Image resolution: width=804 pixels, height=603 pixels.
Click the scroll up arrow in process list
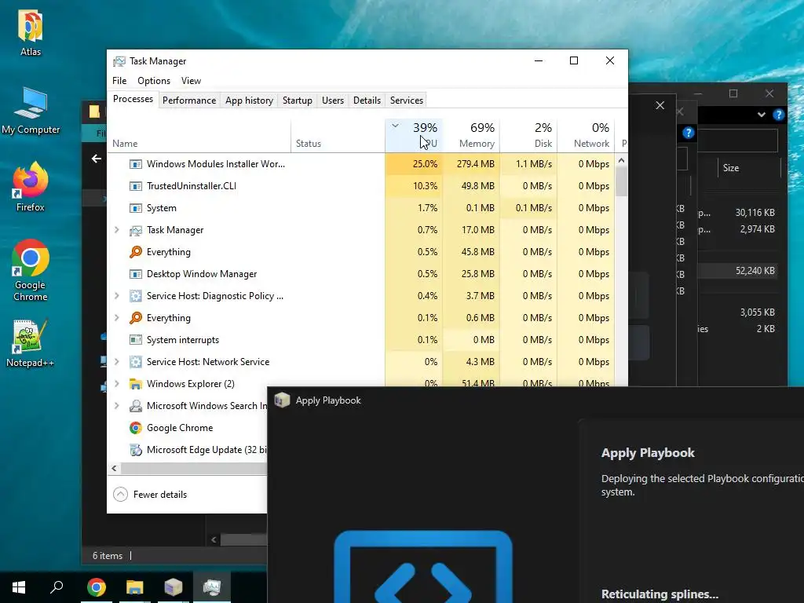[622, 160]
